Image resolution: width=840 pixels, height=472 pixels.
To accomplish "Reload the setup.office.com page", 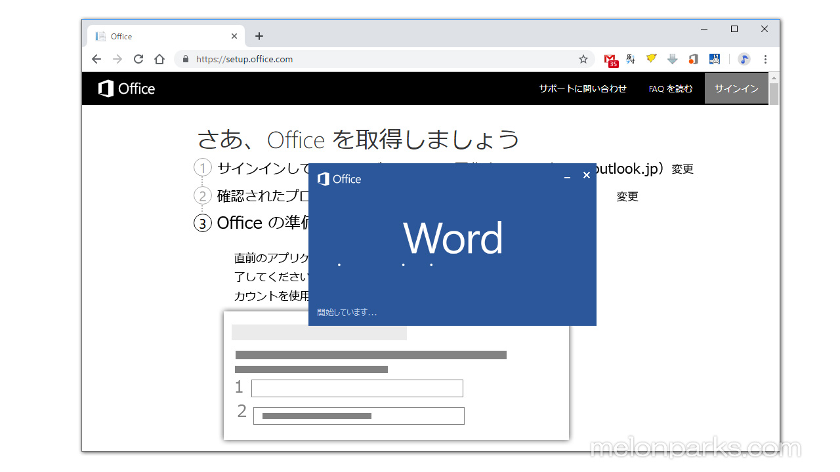I will [138, 59].
